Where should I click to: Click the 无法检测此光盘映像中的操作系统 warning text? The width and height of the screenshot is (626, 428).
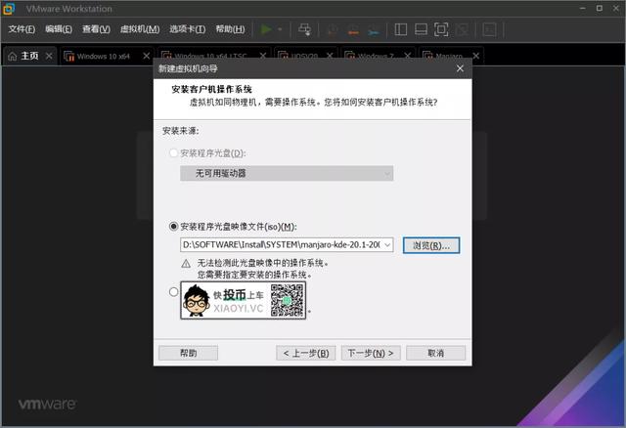click(263, 263)
